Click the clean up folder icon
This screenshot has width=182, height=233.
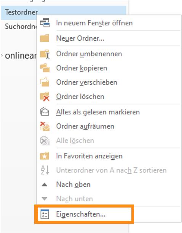point(45,126)
